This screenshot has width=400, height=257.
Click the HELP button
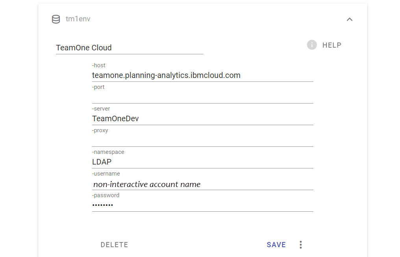(x=331, y=45)
